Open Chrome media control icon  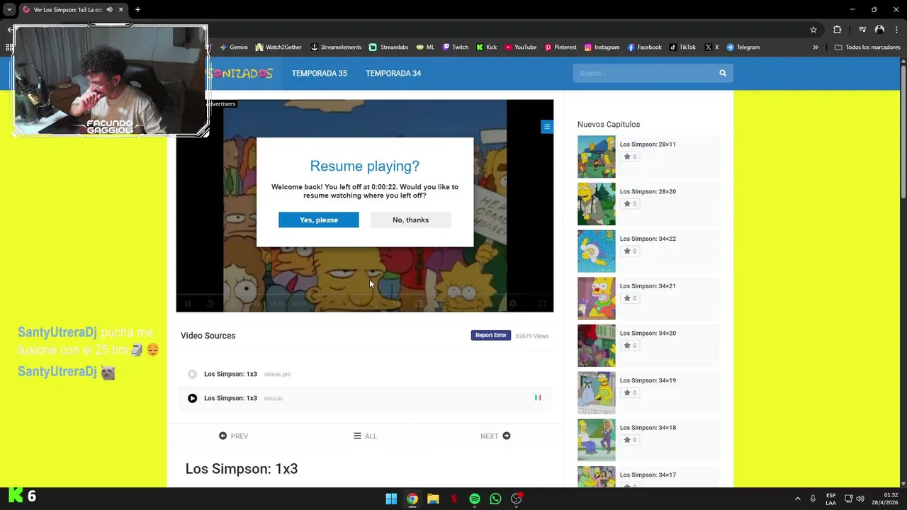(x=862, y=30)
